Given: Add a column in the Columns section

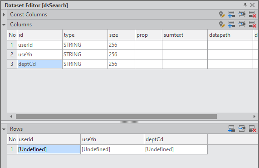Looking at the screenshot, I should (x=231, y=25).
